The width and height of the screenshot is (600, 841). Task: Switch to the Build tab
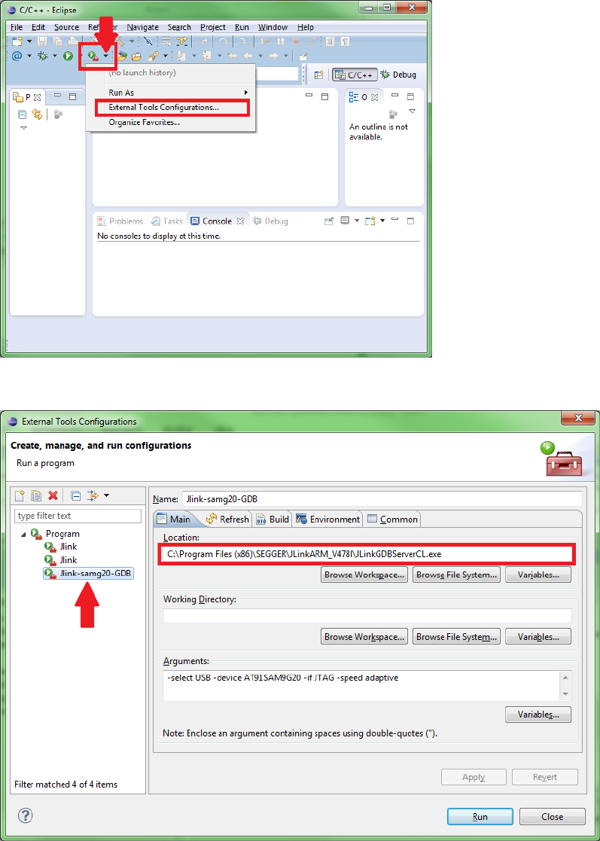click(273, 520)
